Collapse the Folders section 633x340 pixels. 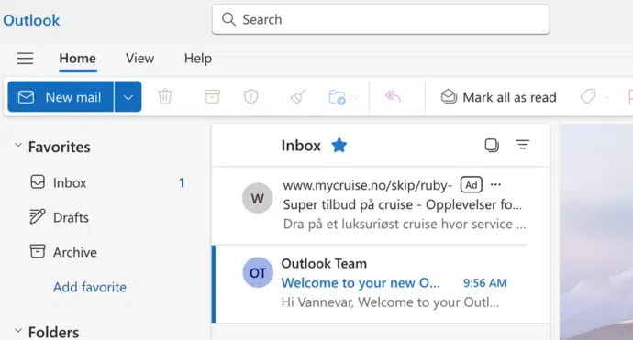pos(18,331)
